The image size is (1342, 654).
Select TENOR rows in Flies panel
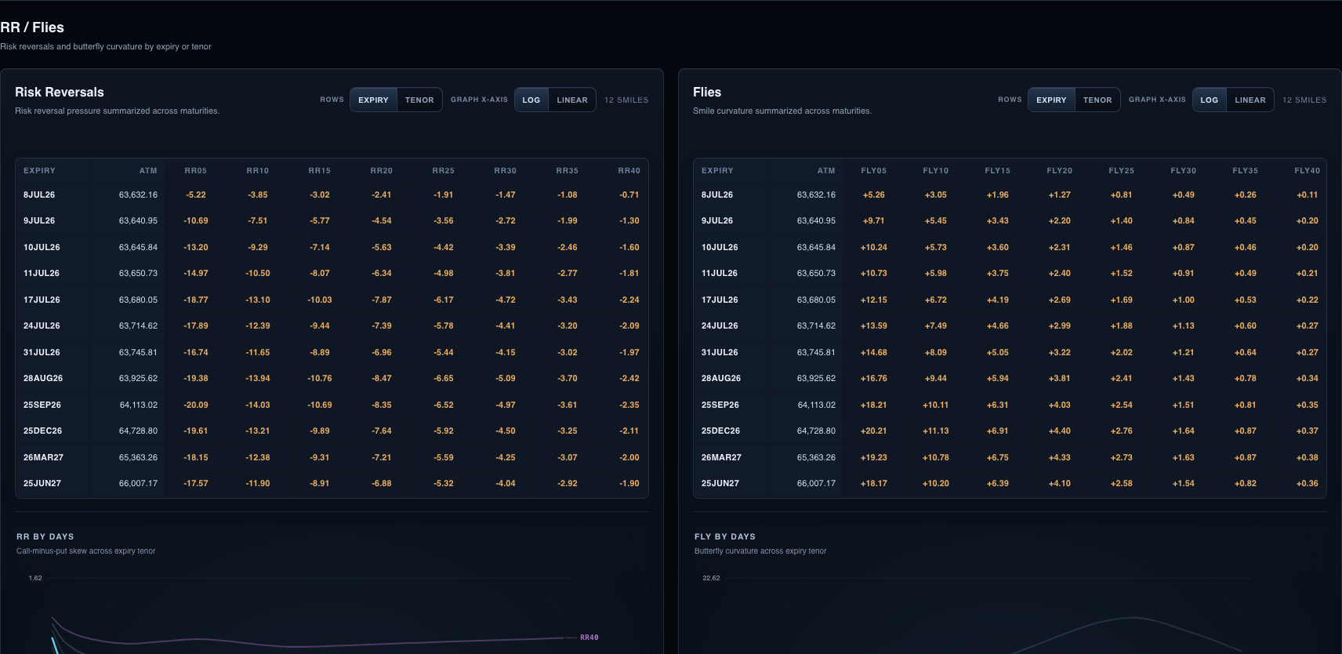click(x=1097, y=100)
